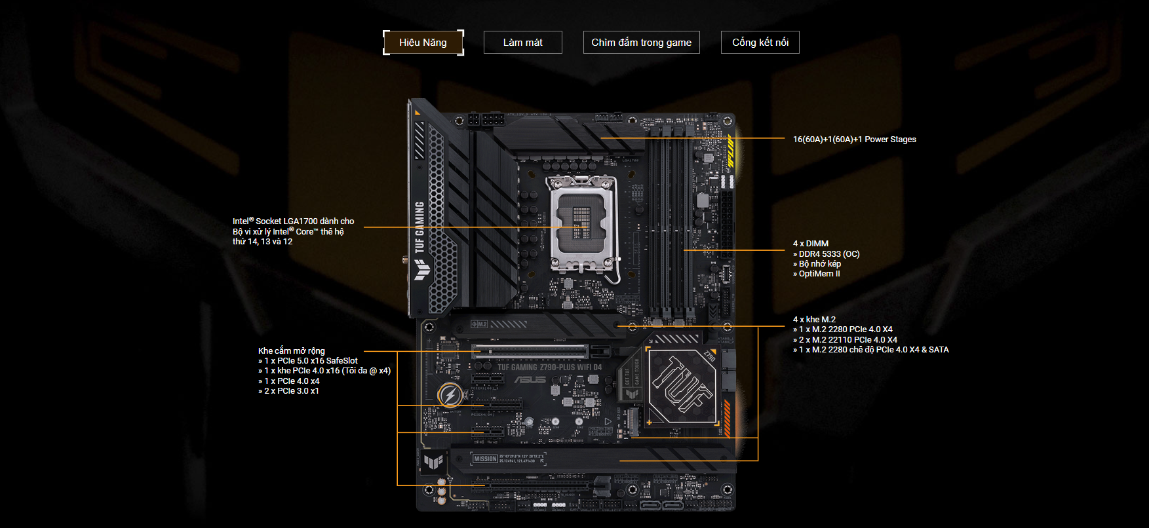
Task: Select the 1 x PCIe 5.0 x16 SafeSlot line
Action: [308, 361]
